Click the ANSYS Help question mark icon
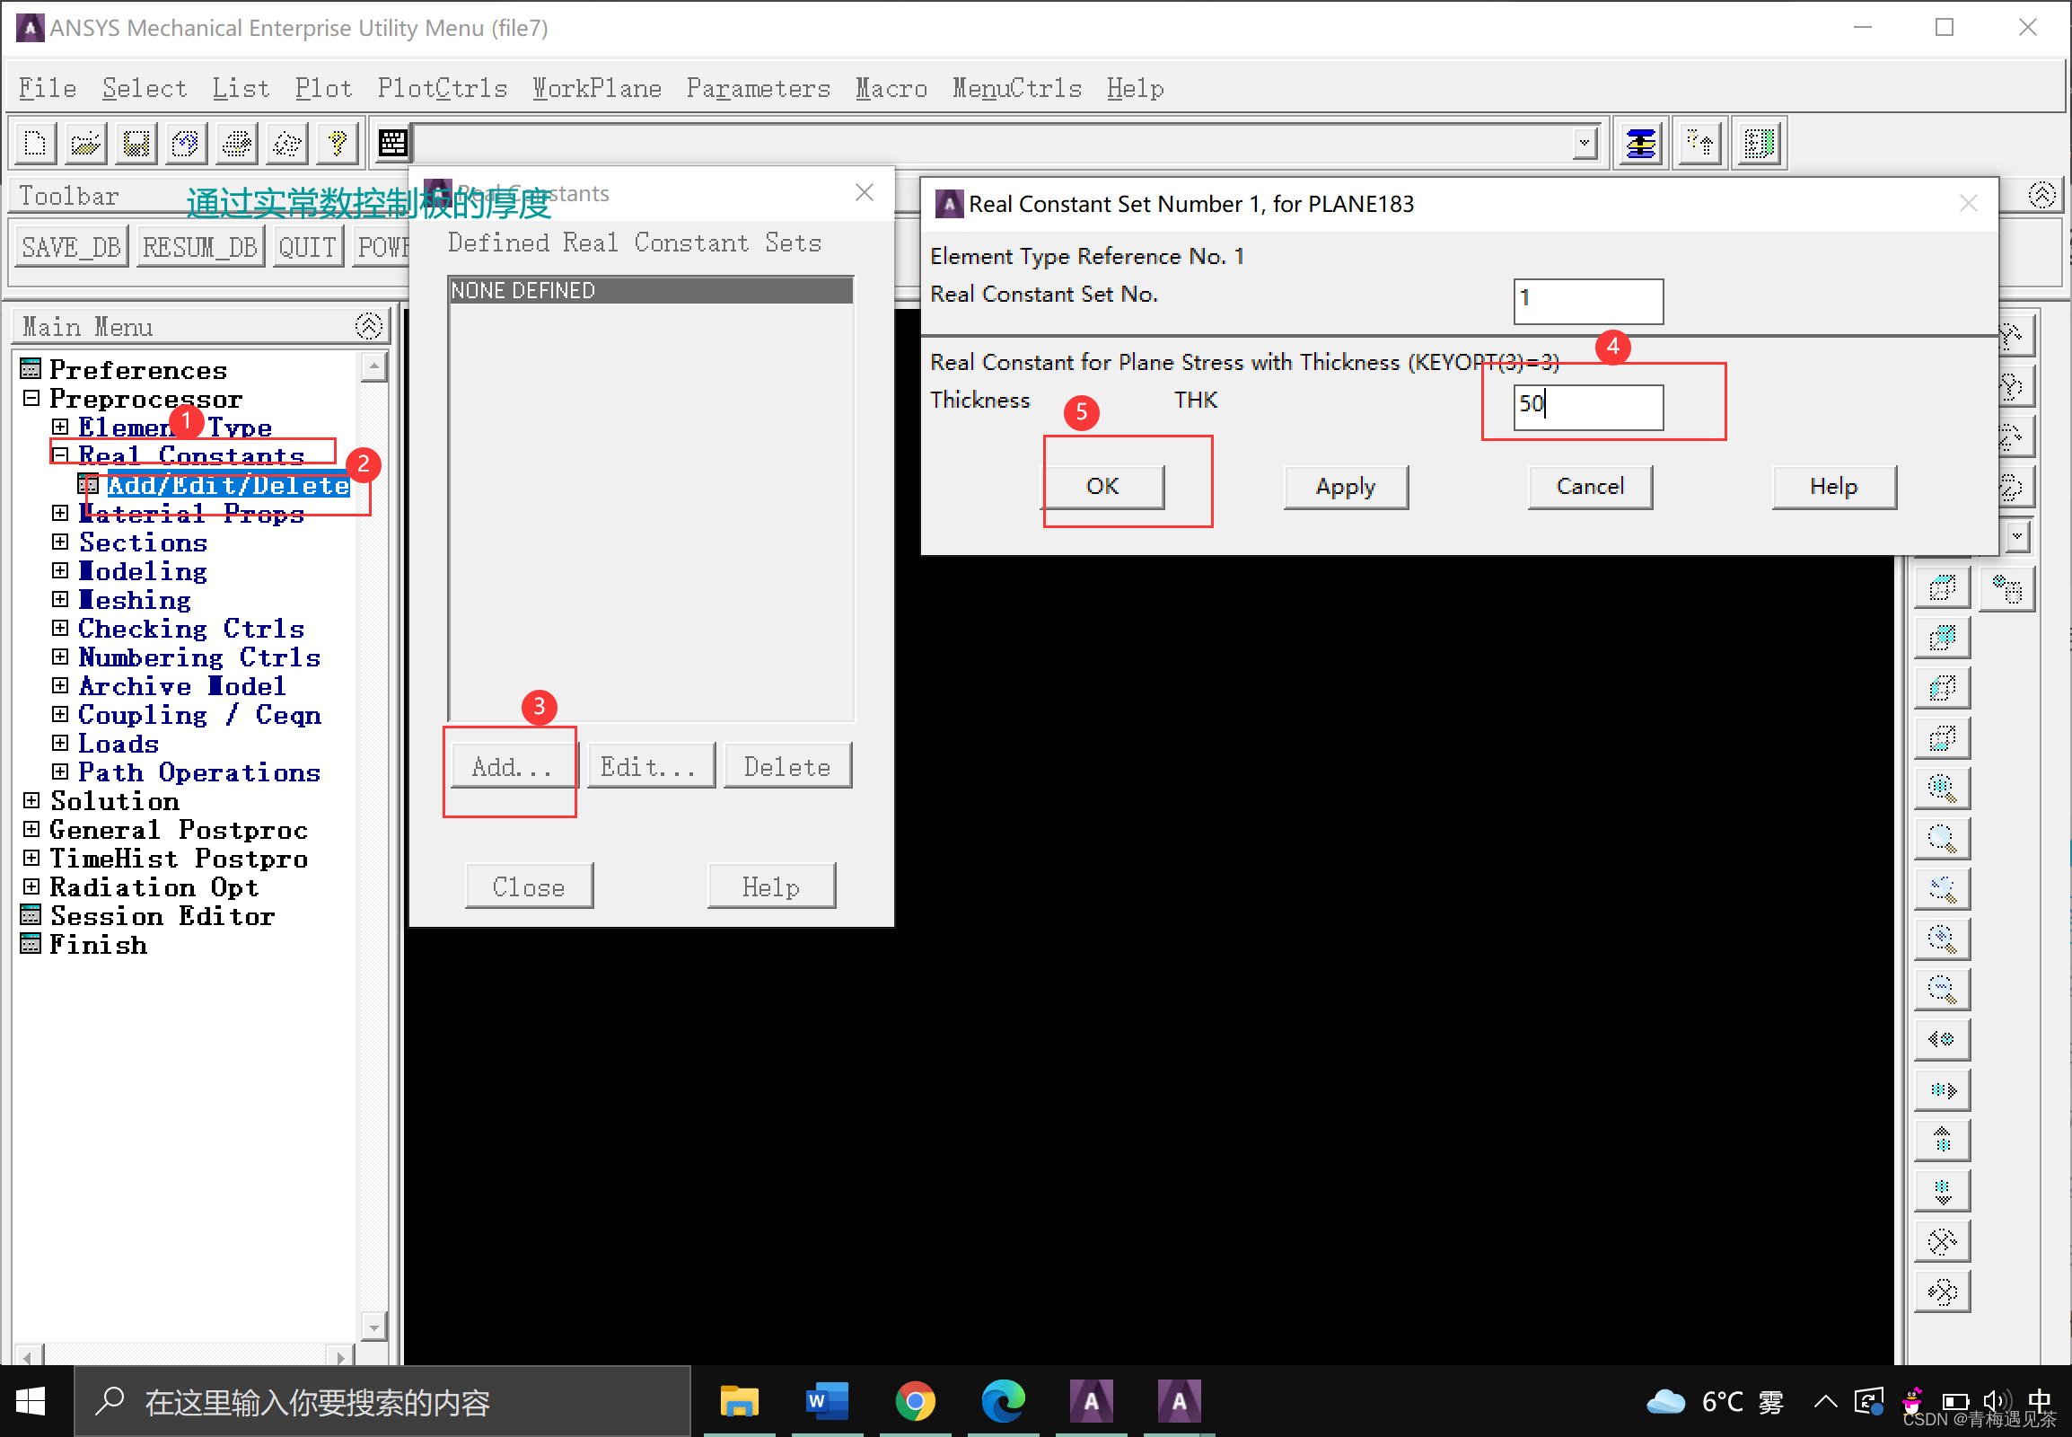This screenshot has height=1437, width=2072. click(x=338, y=143)
